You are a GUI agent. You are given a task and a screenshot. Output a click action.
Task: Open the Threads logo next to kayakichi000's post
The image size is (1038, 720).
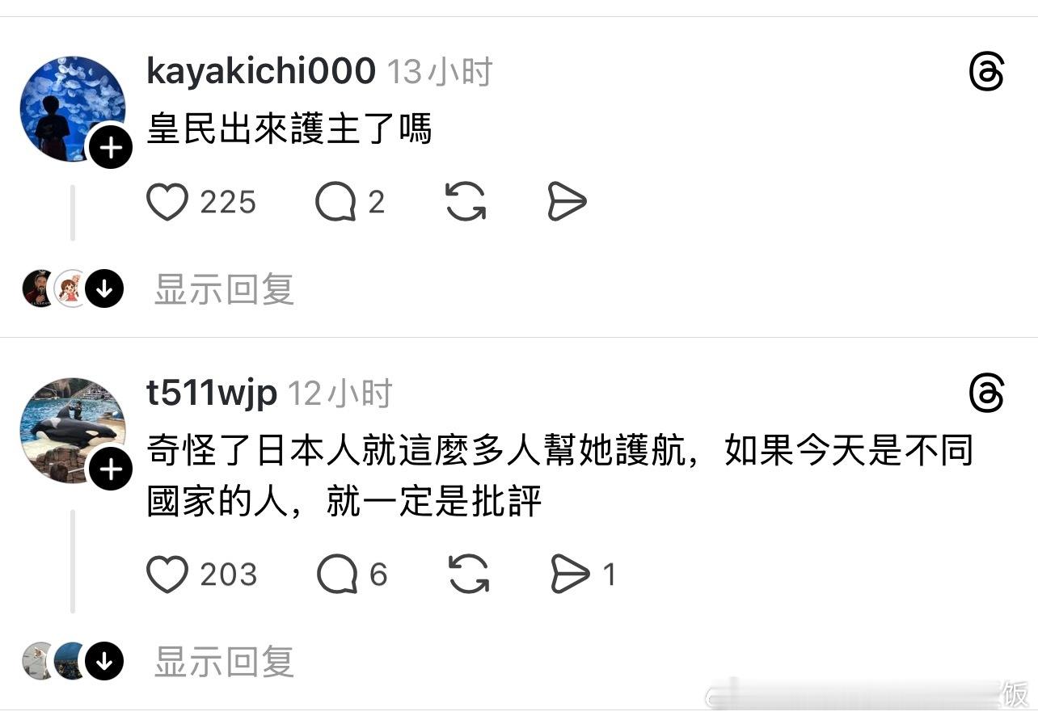(x=986, y=73)
